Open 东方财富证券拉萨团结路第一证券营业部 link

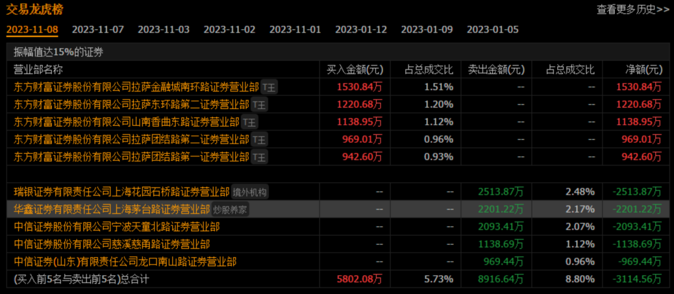click(x=132, y=157)
